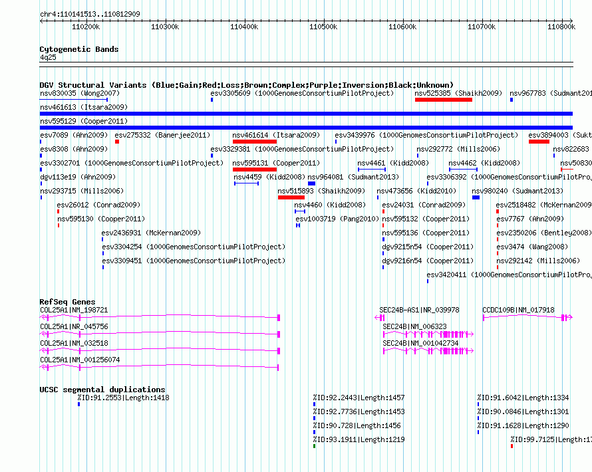Click nsv595136 (Cooper2011) label
The height and width of the screenshot is (472, 592).
(426, 233)
